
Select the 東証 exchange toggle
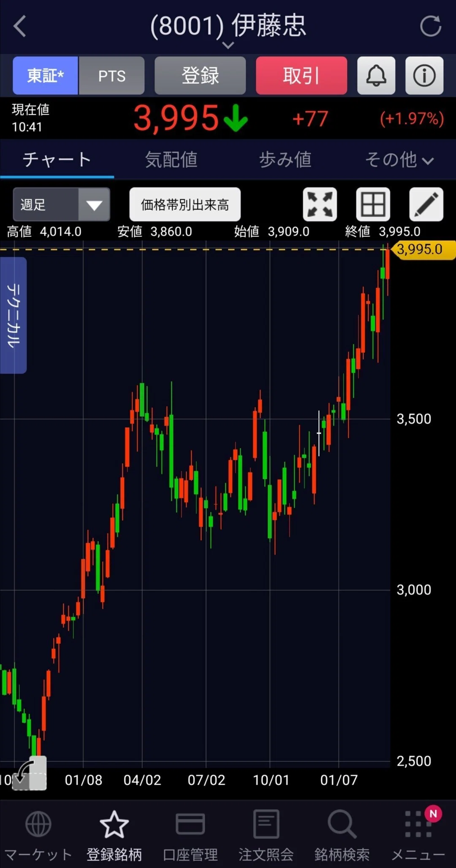[x=45, y=75]
